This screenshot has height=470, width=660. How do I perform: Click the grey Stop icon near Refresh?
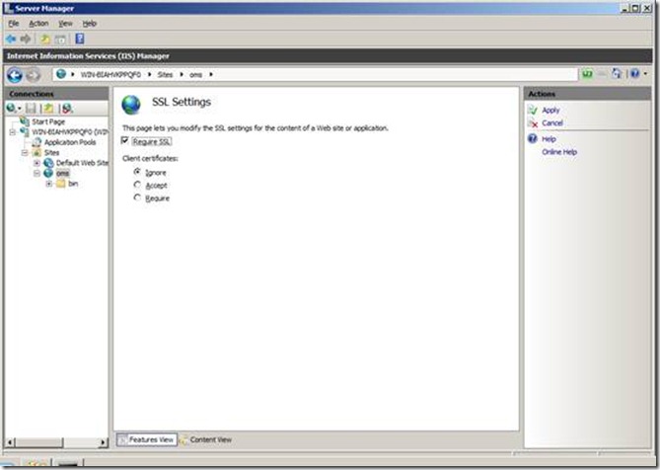click(603, 74)
